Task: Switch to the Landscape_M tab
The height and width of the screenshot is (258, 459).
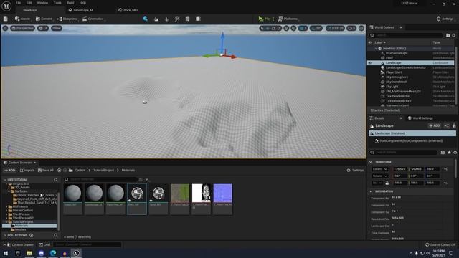Action: coord(83,10)
